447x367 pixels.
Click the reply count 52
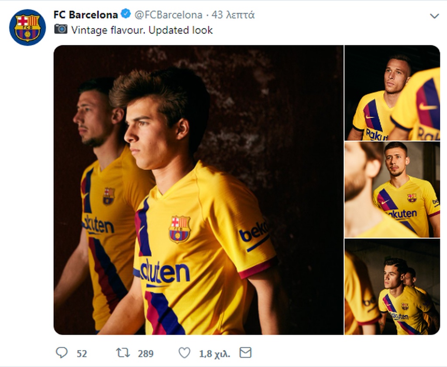[x=82, y=353]
